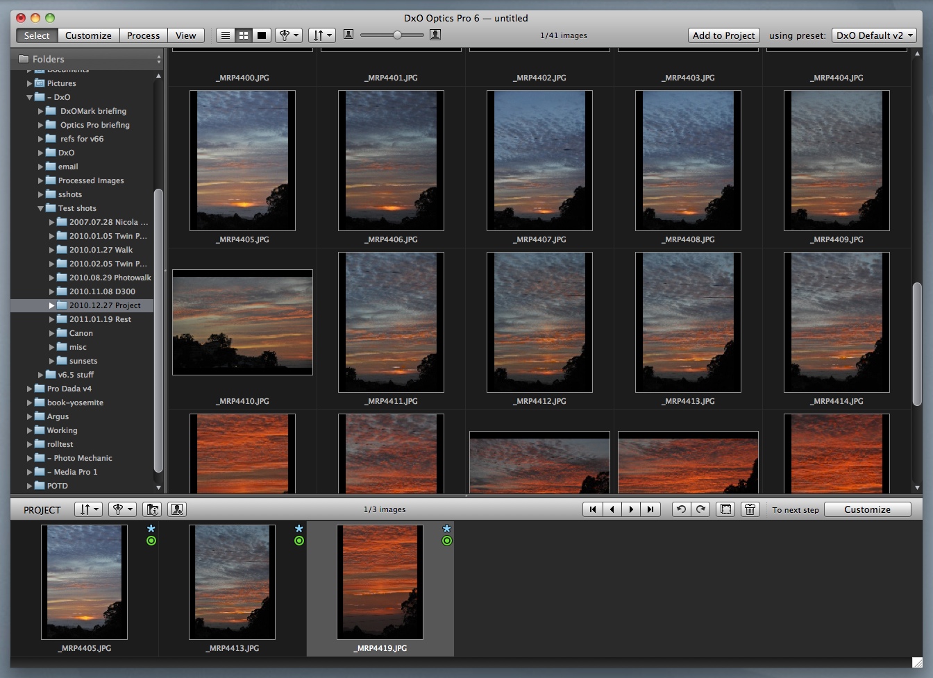
Task: Toggle green status marker on _MRP4413.JPG project thumbnail
Action: pyautogui.click(x=299, y=541)
